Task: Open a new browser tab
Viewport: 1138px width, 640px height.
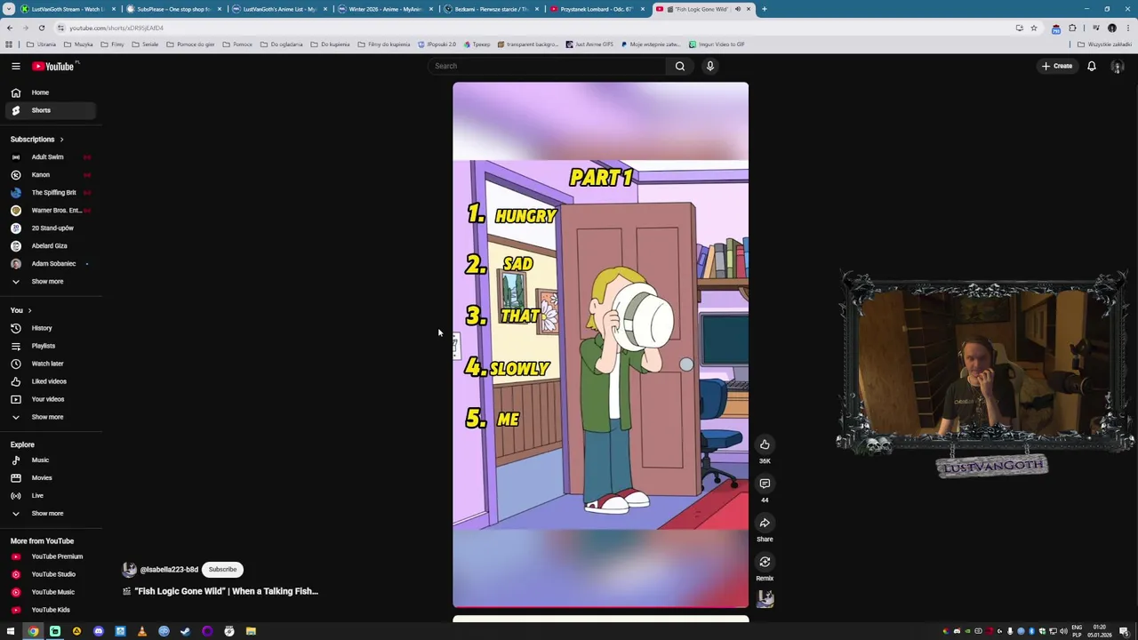Action: pos(765,9)
